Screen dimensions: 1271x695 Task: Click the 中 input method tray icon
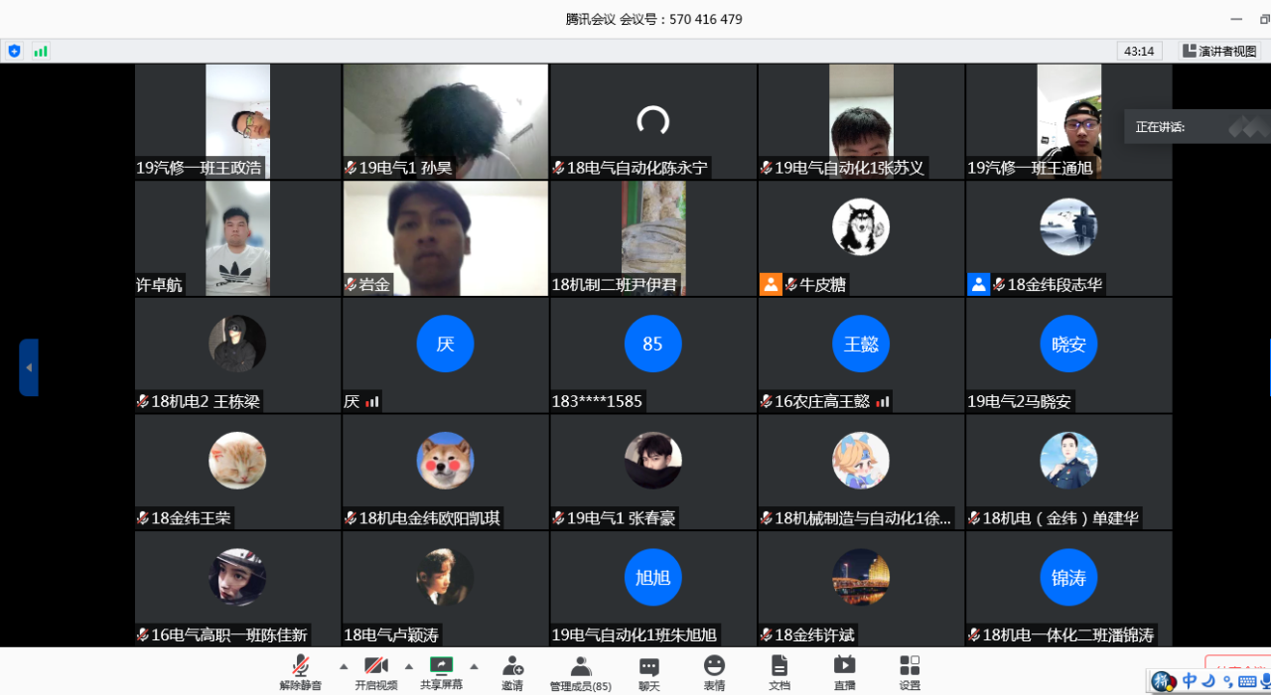pos(1190,681)
